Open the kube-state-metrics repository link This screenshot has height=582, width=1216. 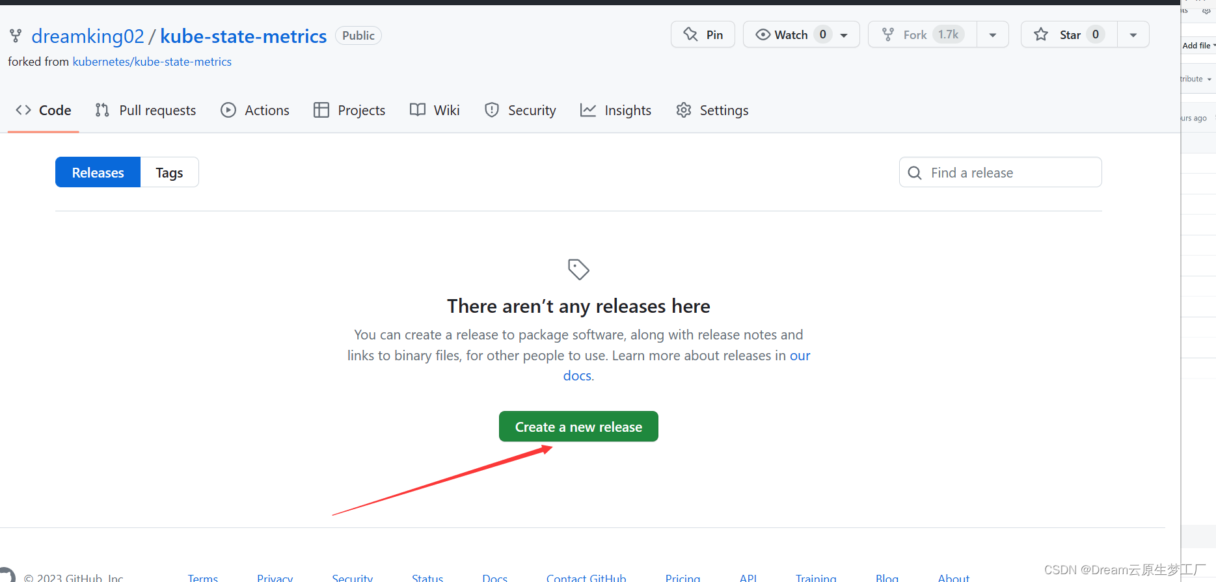coord(243,36)
